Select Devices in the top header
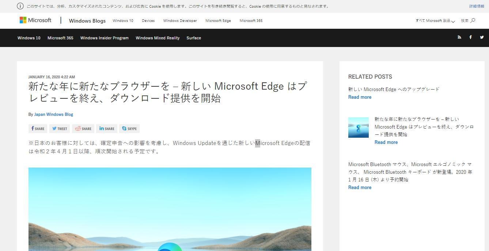This screenshot has width=489, height=251. 148,21
